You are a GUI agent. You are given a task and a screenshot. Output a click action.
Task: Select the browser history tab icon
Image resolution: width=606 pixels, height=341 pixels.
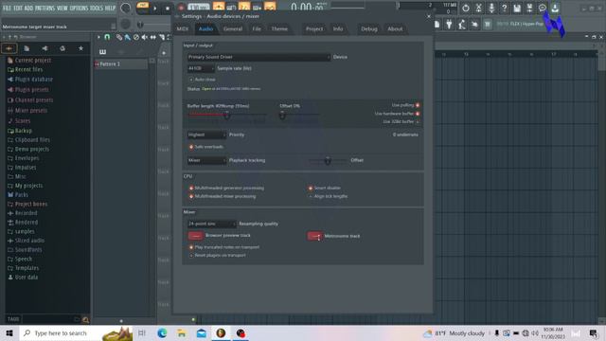coord(62,48)
